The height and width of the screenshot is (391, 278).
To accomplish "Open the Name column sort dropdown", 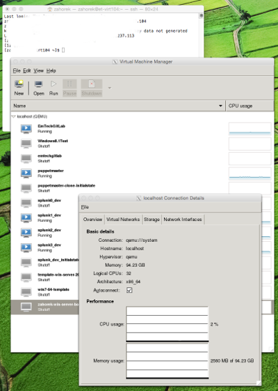I will click(x=220, y=106).
